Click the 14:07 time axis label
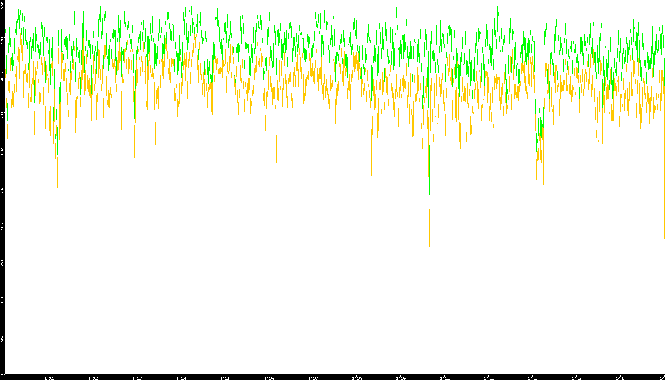The width and height of the screenshot is (665, 380). click(x=313, y=378)
